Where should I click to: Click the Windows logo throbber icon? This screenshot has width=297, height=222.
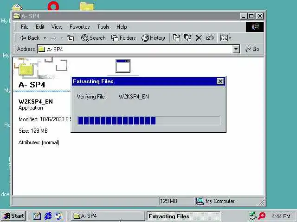click(x=255, y=27)
